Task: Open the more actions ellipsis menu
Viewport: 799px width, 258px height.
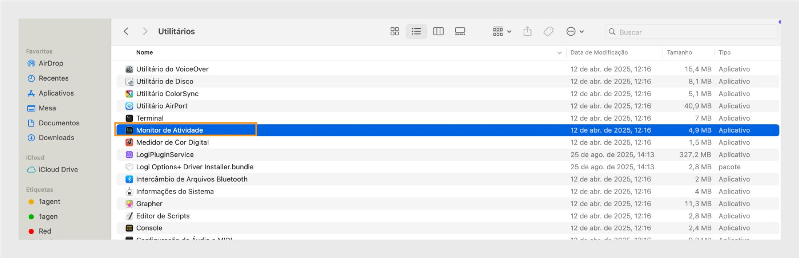Action: (x=575, y=32)
